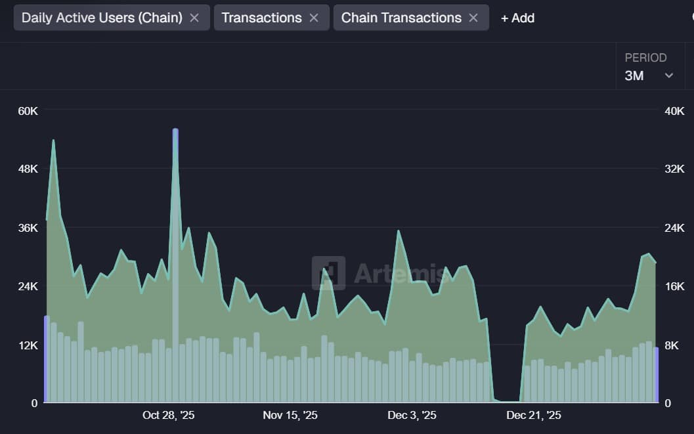Image resolution: width=694 pixels, height=434 pixels.
Task: Click the Oct 28 '25 axis label
Action: 167,415
